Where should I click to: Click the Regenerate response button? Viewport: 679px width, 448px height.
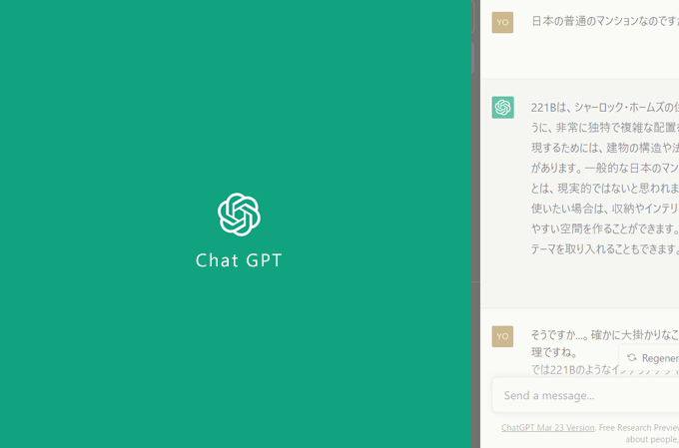pyautogui.click(x=649, y=358)
